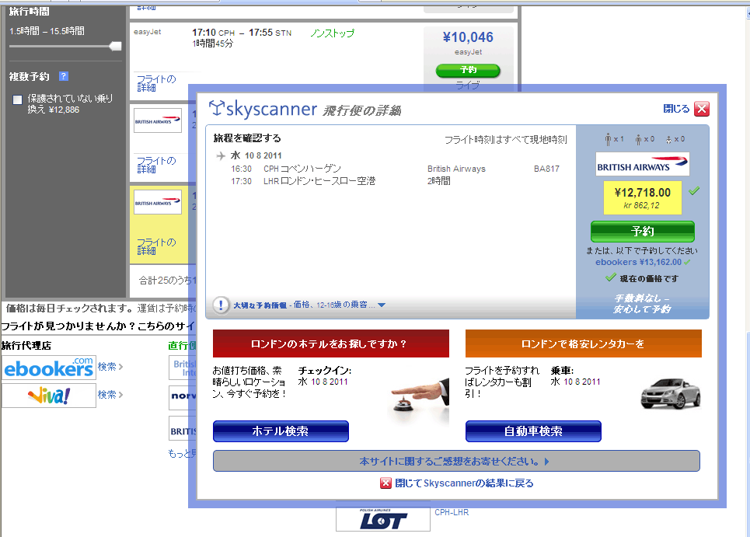
Task: Expand 大切な予約情報 dropdown arrow
Action: [382, 305]
